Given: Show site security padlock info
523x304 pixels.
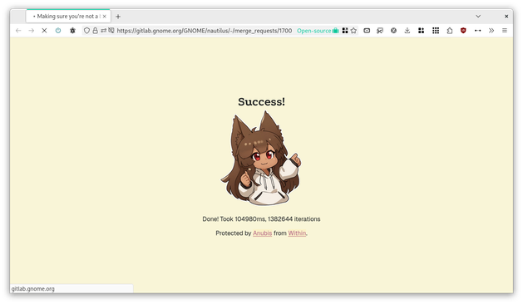Looking at the screenshot, I should coord(95,31).
